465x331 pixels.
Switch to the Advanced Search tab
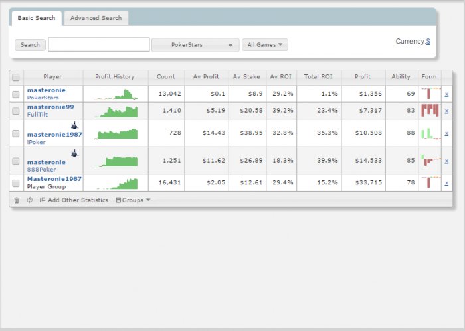(96, 18)
